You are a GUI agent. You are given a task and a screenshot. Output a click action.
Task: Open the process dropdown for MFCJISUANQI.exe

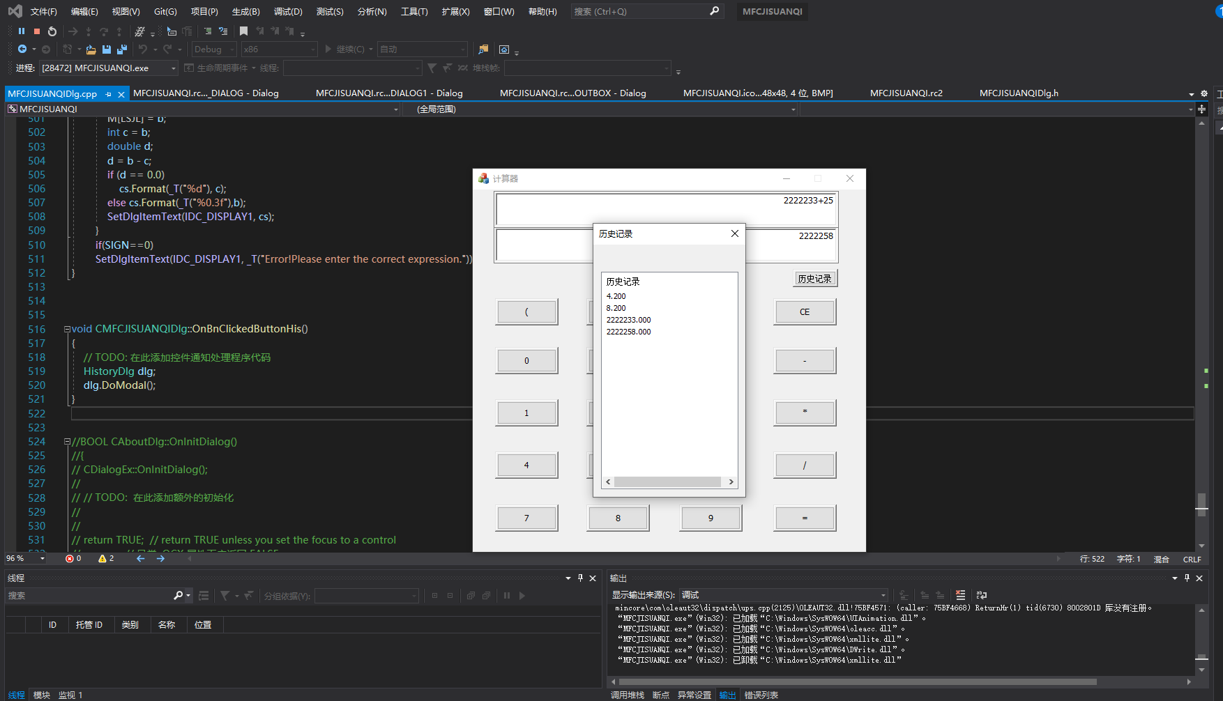tap(173, 68)
